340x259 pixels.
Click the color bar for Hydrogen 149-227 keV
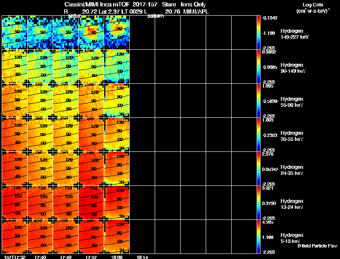click(x=258, y=32)
